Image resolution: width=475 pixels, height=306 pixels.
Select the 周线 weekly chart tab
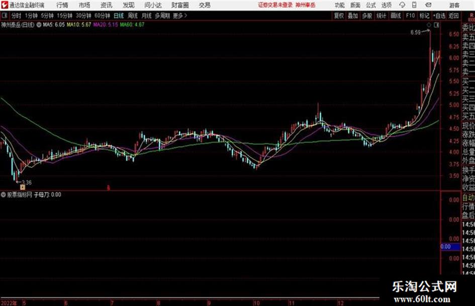(133, 16)
